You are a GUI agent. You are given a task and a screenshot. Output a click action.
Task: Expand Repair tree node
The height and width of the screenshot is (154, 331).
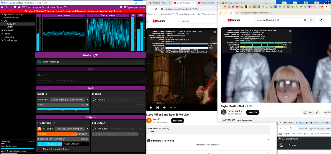[2, 34]
